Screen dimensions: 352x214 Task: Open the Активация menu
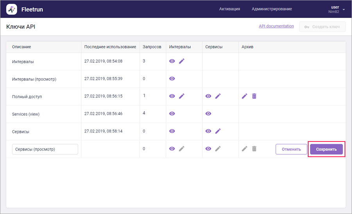(230, 9)
